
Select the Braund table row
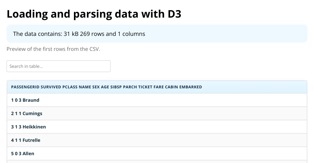pyautogui.click(x=157, y=100)
